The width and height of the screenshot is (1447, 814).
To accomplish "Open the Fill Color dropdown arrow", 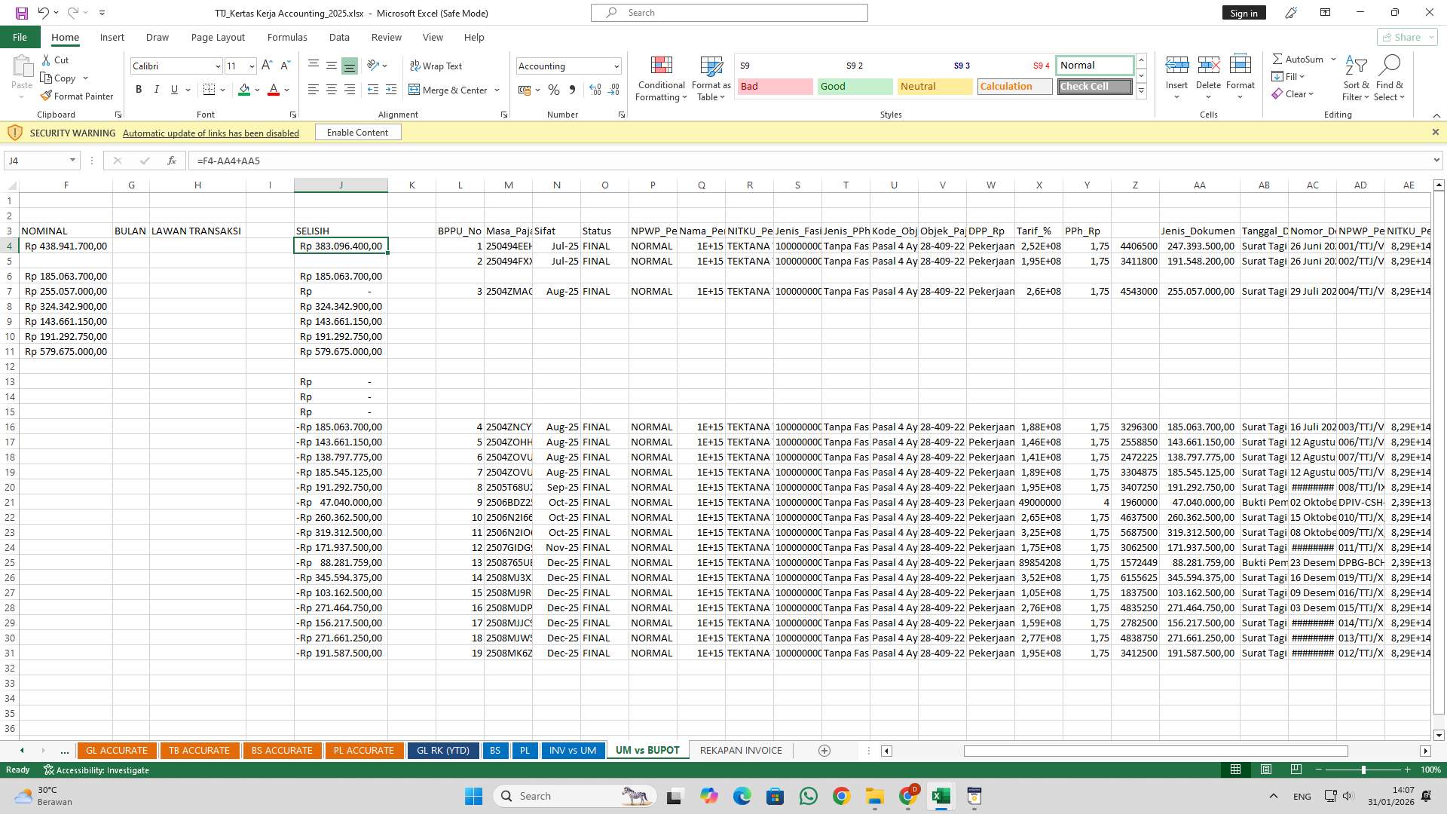I will [255, 90].
